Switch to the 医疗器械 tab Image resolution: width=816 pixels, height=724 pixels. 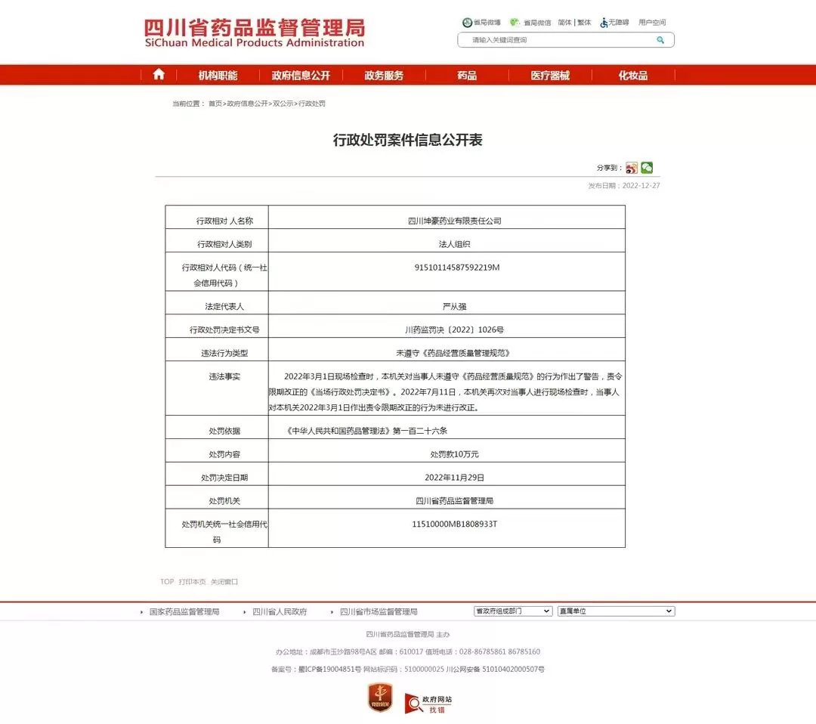pos(549,74)
